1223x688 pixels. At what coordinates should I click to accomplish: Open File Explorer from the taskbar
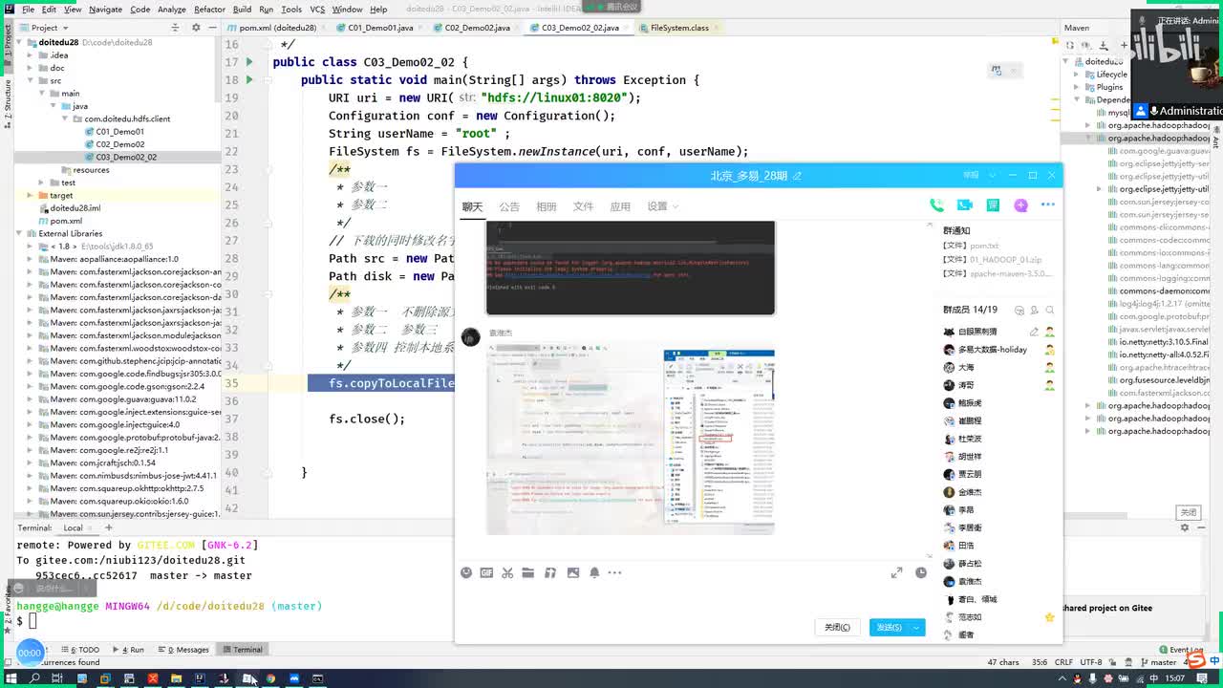pos(176,678)
